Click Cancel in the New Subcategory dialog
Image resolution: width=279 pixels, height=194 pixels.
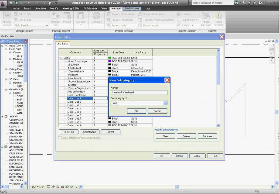(x=157, y=111)
